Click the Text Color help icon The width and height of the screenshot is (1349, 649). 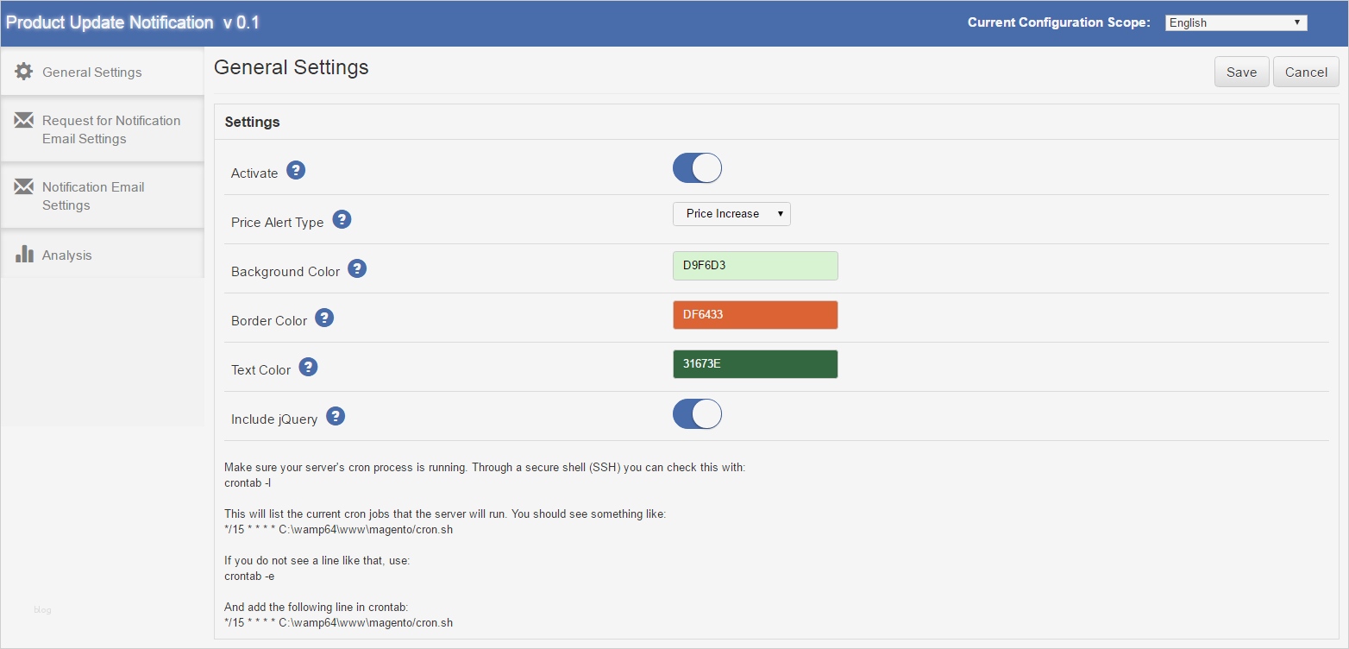tap(308, 367)
